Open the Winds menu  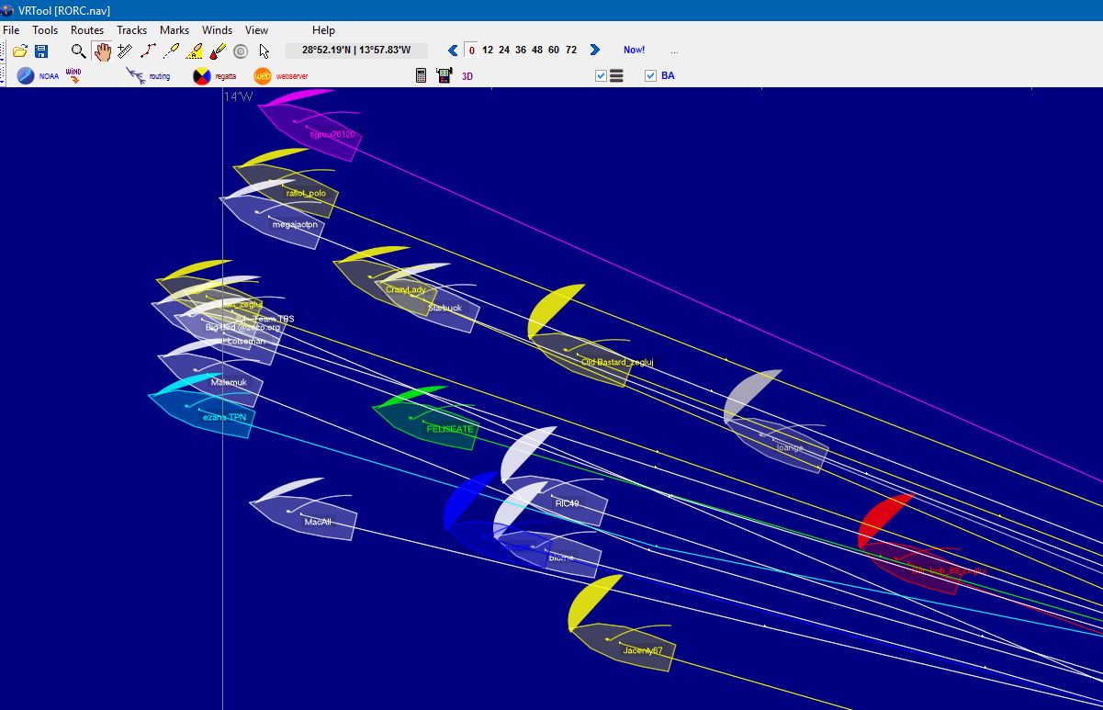pyautogui.click(x=218, y=30)
